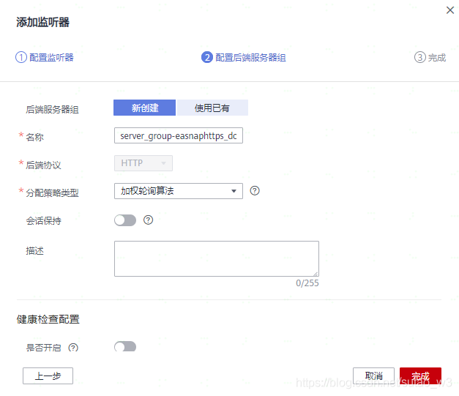The height and width of the screenshot is (396, 459).
Task: Show help for 会话保持
Action: 148,220
